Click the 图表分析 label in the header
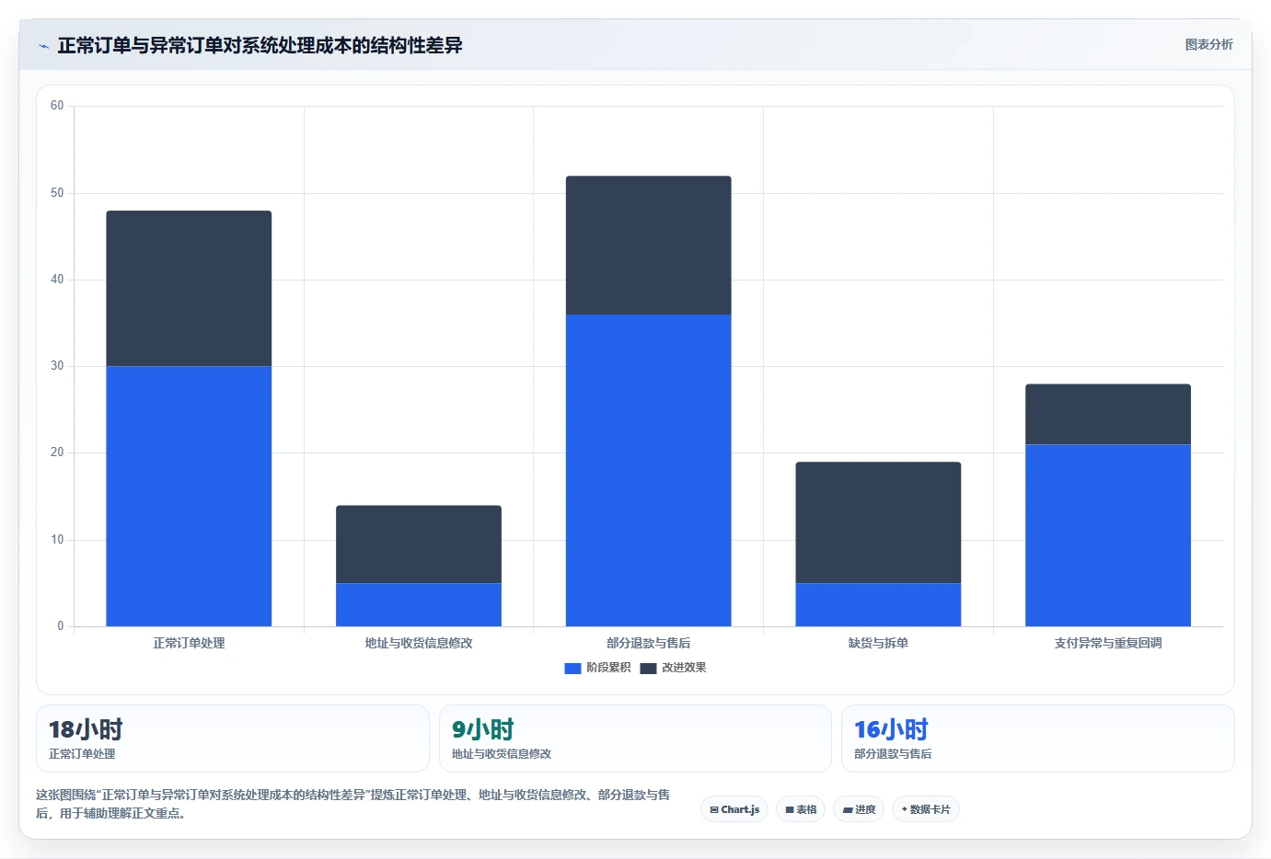Viewport: 1271px width, 859px height. [1208, 44]
